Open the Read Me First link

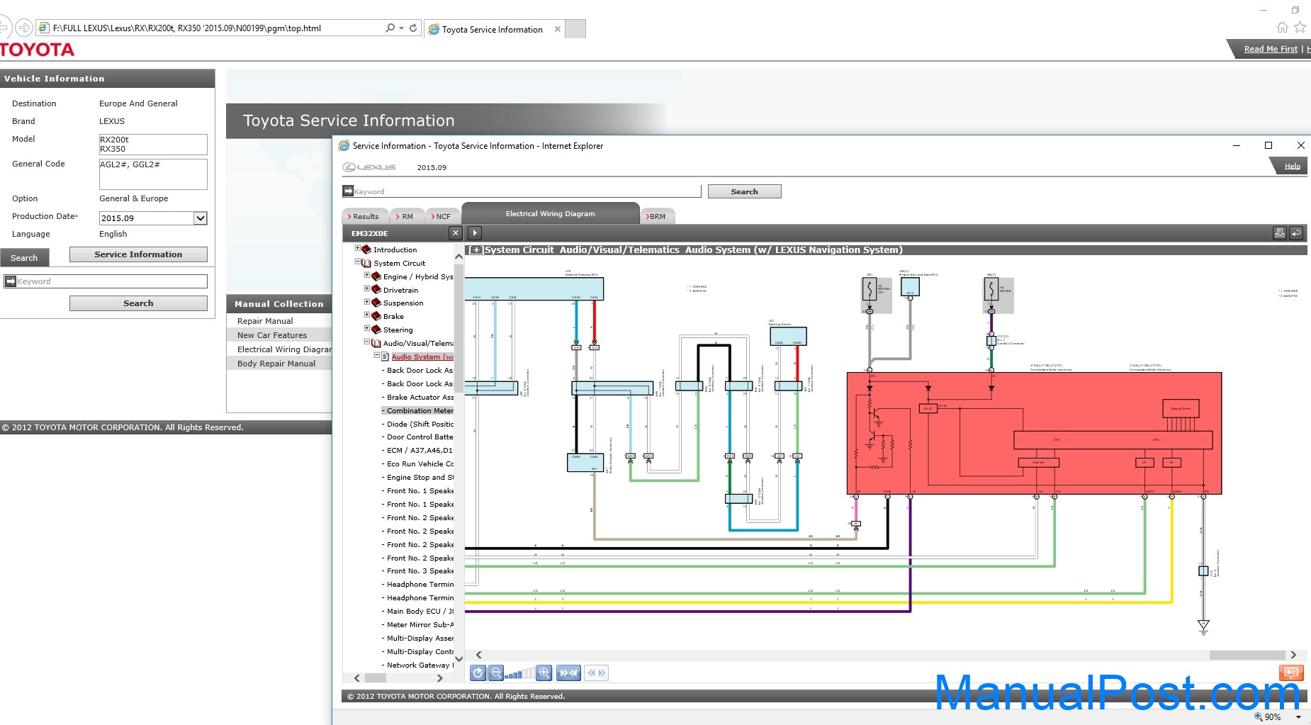click(1271, 49)
